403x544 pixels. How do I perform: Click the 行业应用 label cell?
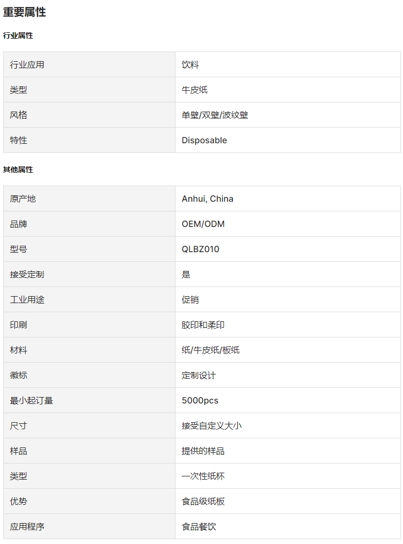[x=89, y=64]
